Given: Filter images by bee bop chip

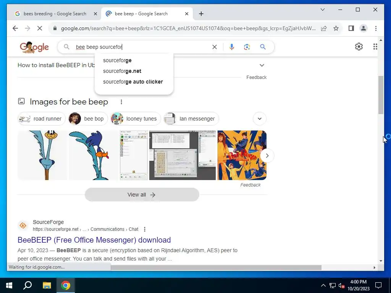Looking at the screenshot, I should coord(87,119).
